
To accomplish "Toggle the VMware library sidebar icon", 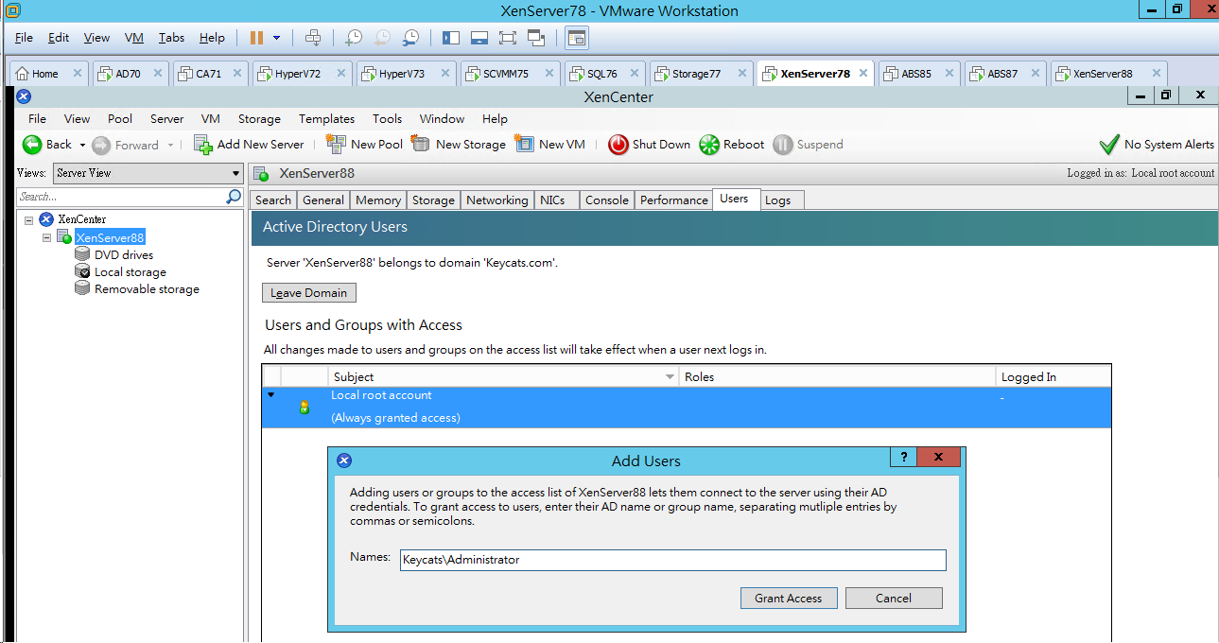I will pos(451,38).
